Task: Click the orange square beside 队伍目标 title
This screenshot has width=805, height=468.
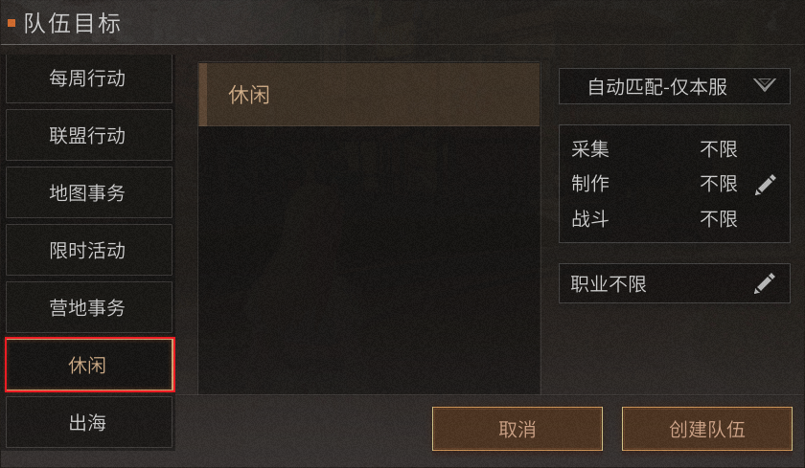Action: pyautogui.click(x=11, y=23)
